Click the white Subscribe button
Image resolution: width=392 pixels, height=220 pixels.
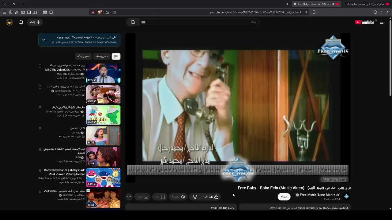[x=284, y=197]
